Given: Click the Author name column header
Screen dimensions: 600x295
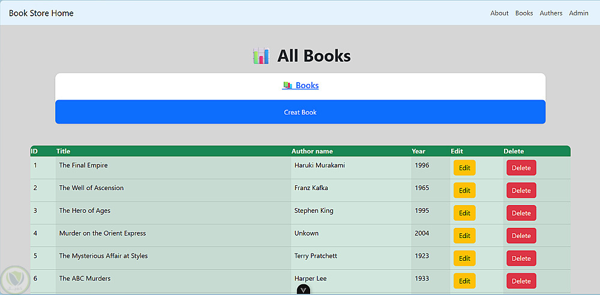Looking at the screenshot, I should 312,151.
